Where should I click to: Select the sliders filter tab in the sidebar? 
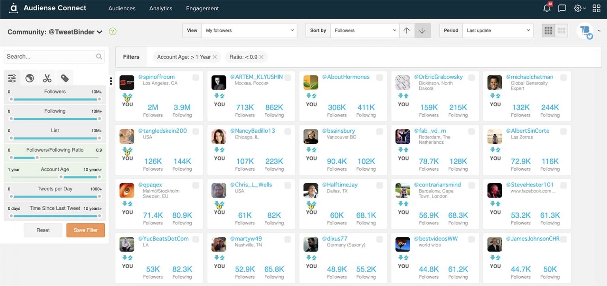coord(12,77)
